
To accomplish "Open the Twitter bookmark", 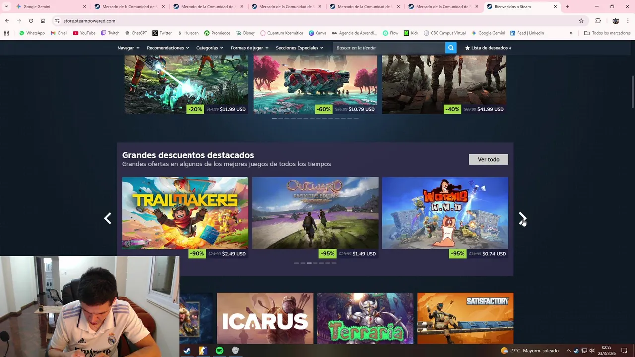I will 162,33.
